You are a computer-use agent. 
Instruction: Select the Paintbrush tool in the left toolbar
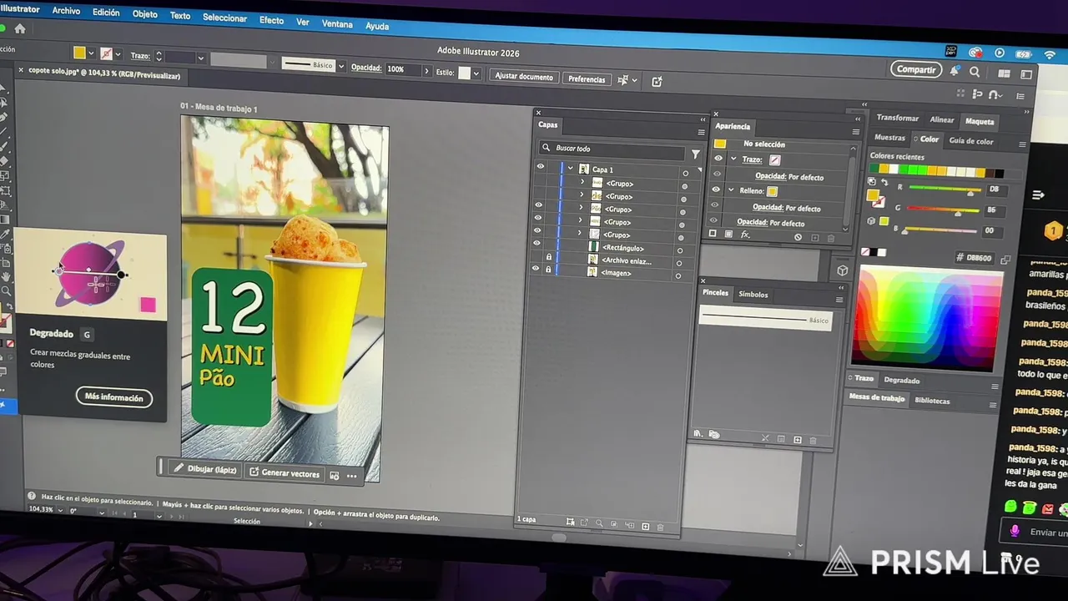pyautogui.click(x=4, y=145)
